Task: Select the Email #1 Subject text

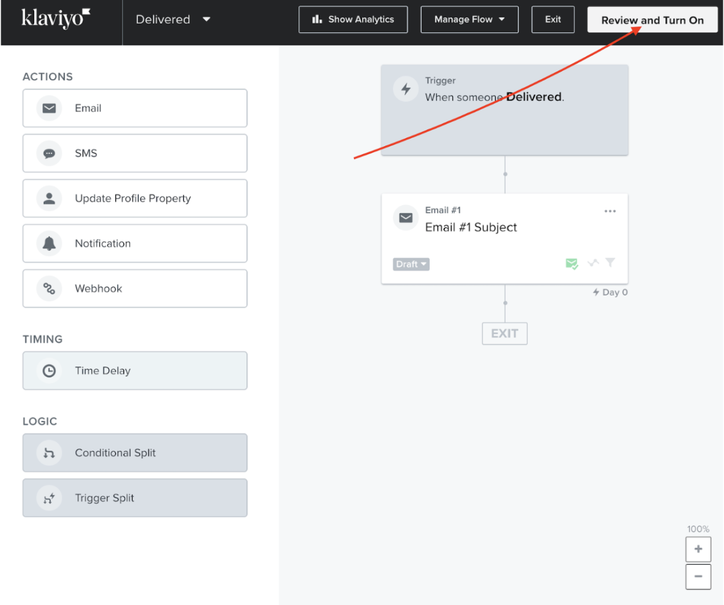Action: click(x=471, y=227)
